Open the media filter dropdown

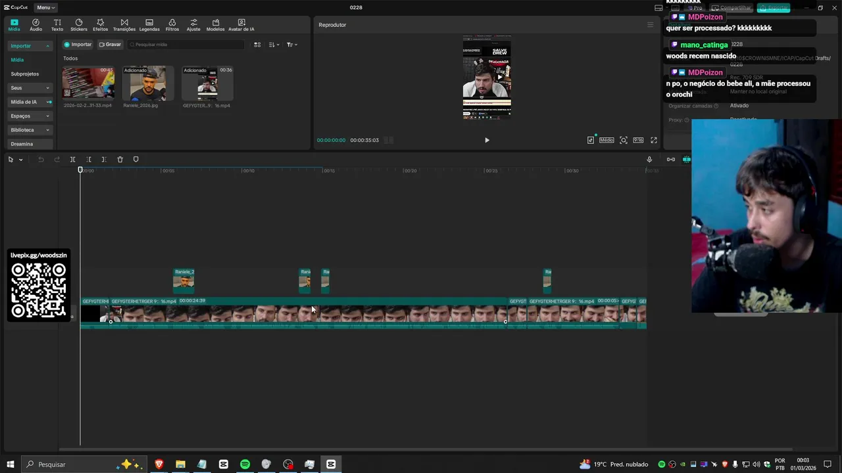pos(292,45)
